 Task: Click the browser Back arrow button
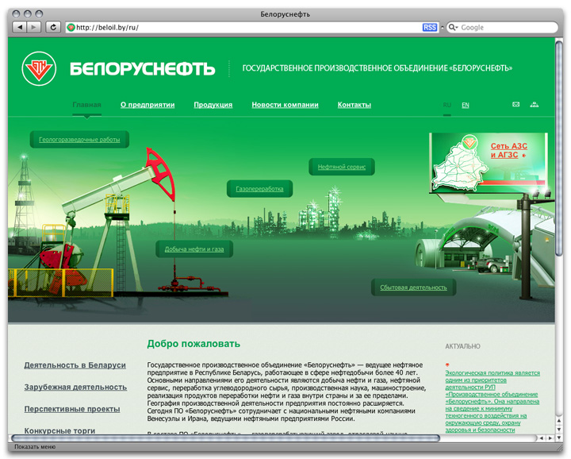20,27
